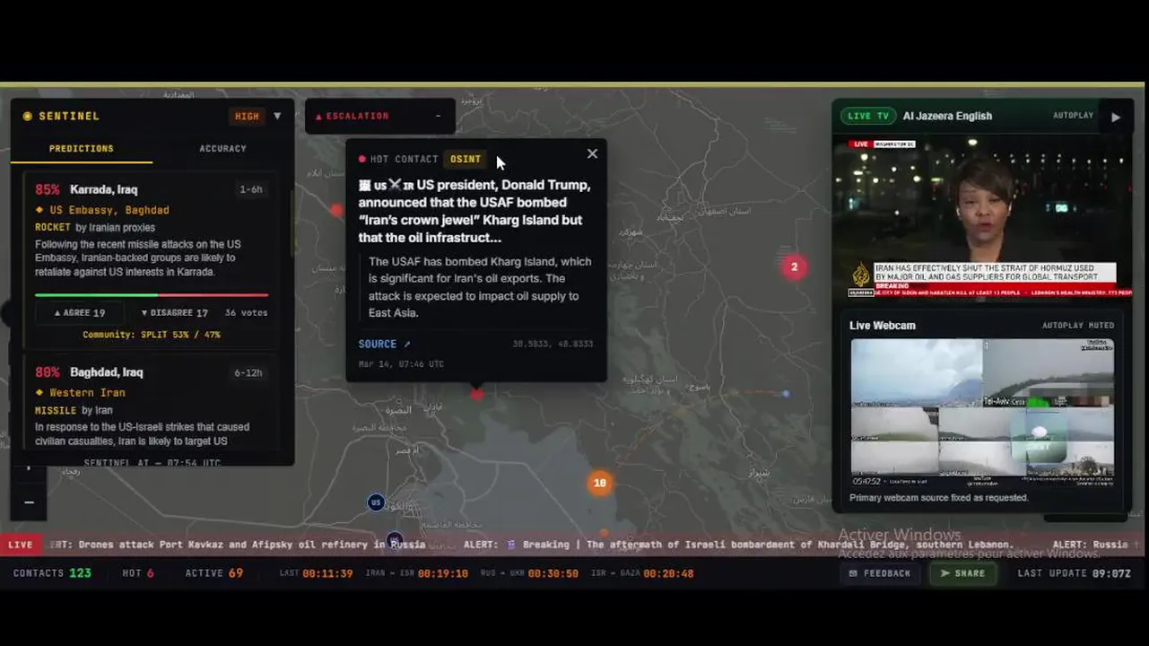Switch to the Accuracy tab
This screenshot has height=646, width=1149.
click(222, 148)
